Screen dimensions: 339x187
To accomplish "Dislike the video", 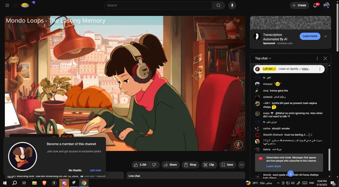I will 154,165.
